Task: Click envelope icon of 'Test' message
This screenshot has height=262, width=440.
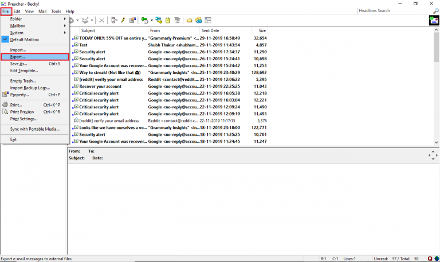Action: 76,45
